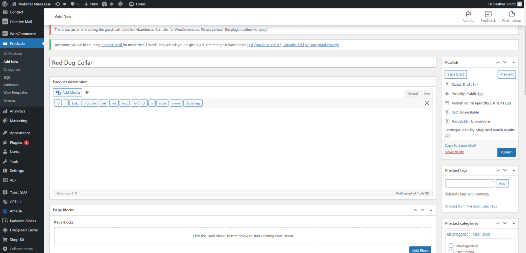Toggle distraction-free fullscreen editor icon

point(427,103)
